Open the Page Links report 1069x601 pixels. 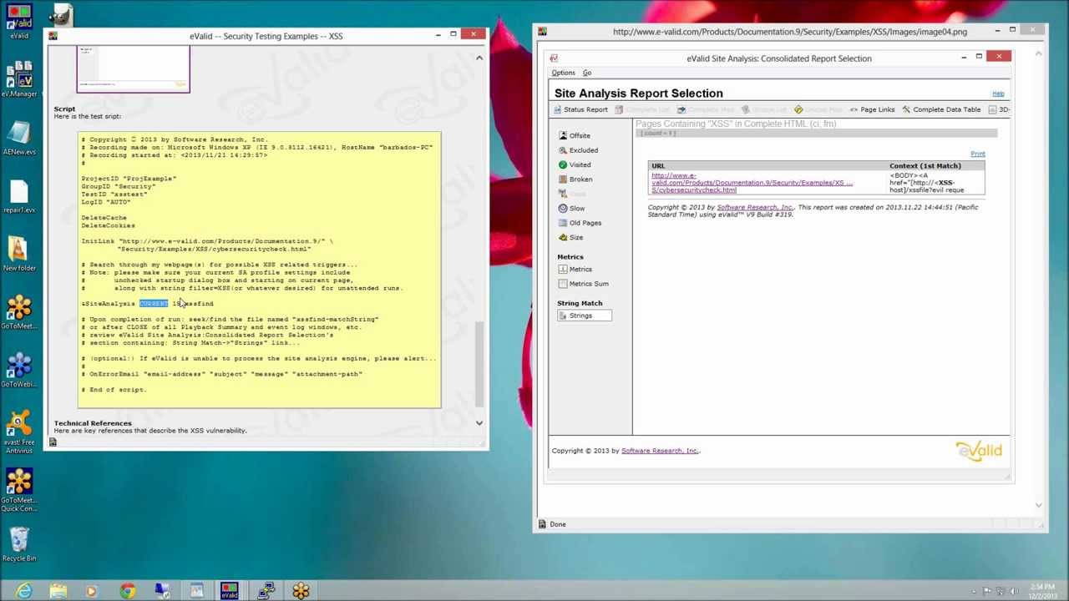(872, 109)
